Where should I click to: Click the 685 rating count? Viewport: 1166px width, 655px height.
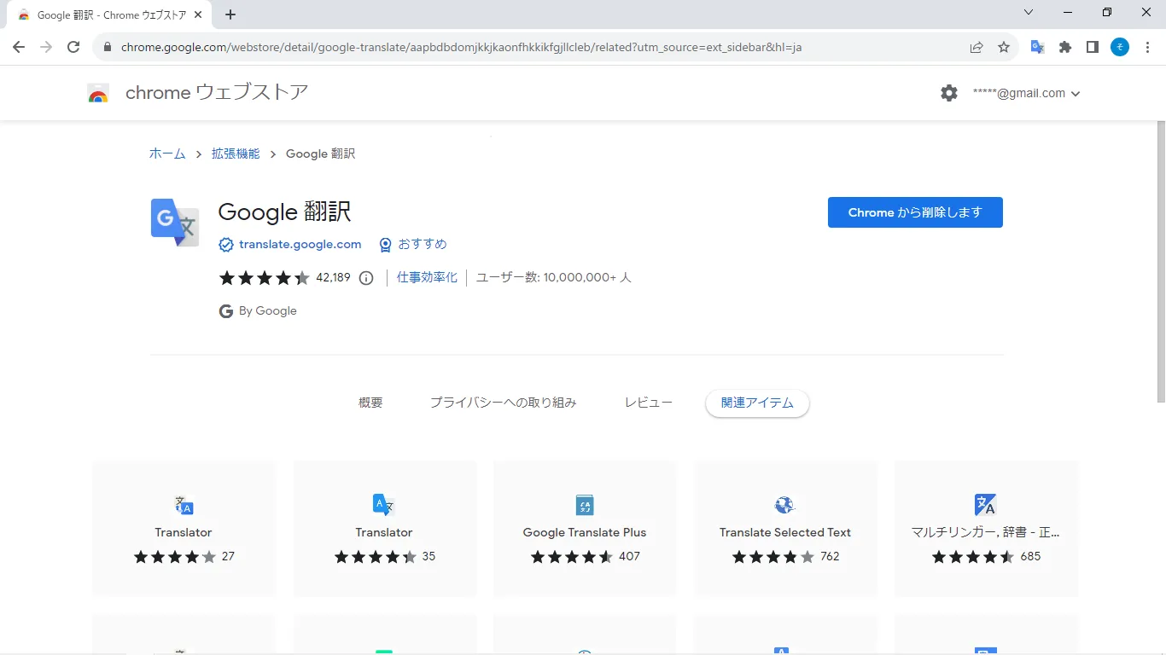tap(1030, 556)
